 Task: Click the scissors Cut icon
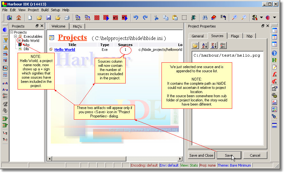click(x=156, y=18)
